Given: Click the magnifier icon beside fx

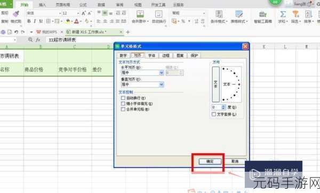Looking at the screenshot, I should point(30,40).
